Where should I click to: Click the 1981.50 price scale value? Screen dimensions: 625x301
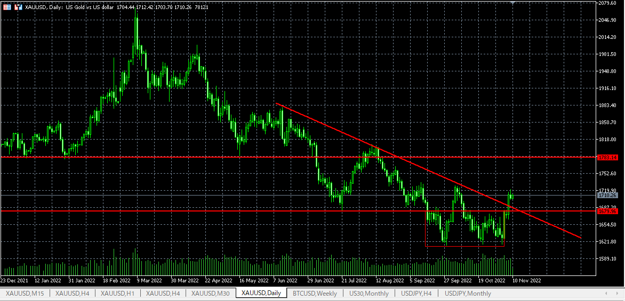(x=608, y=54)
